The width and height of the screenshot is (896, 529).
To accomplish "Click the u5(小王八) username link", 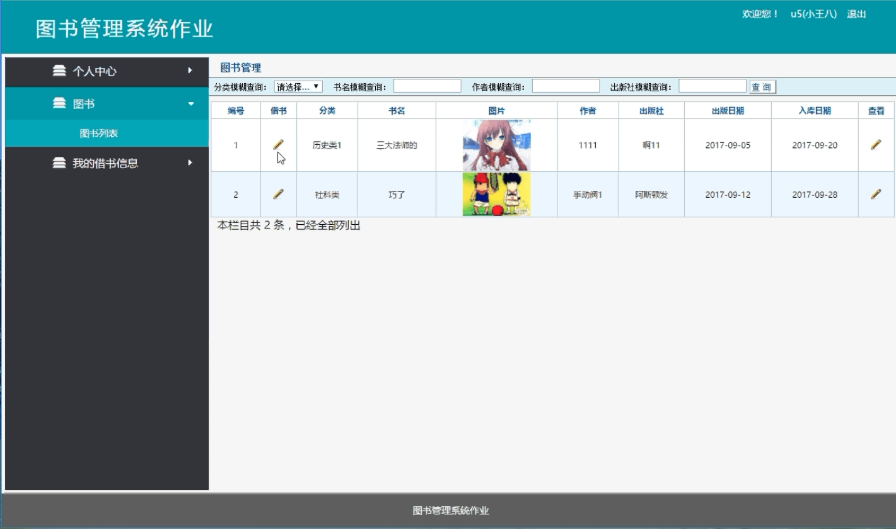I will tap(813, 14).
